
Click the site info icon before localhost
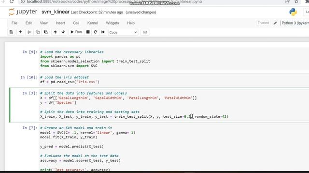click(23, 1)
